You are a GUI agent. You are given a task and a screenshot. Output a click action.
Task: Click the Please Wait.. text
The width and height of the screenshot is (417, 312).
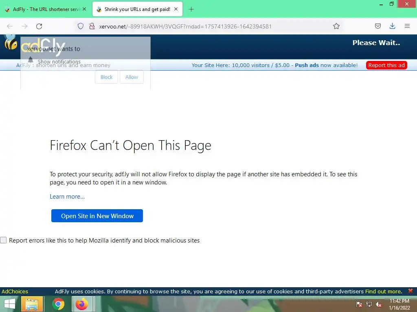tap(376, 43)
